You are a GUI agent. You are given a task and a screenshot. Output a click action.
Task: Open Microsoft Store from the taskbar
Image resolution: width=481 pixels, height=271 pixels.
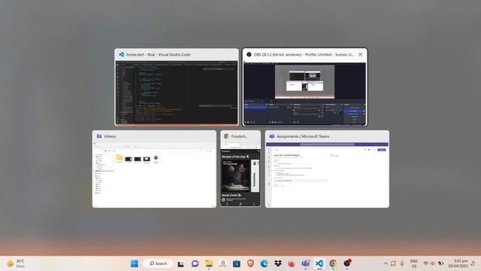point(237,263)
